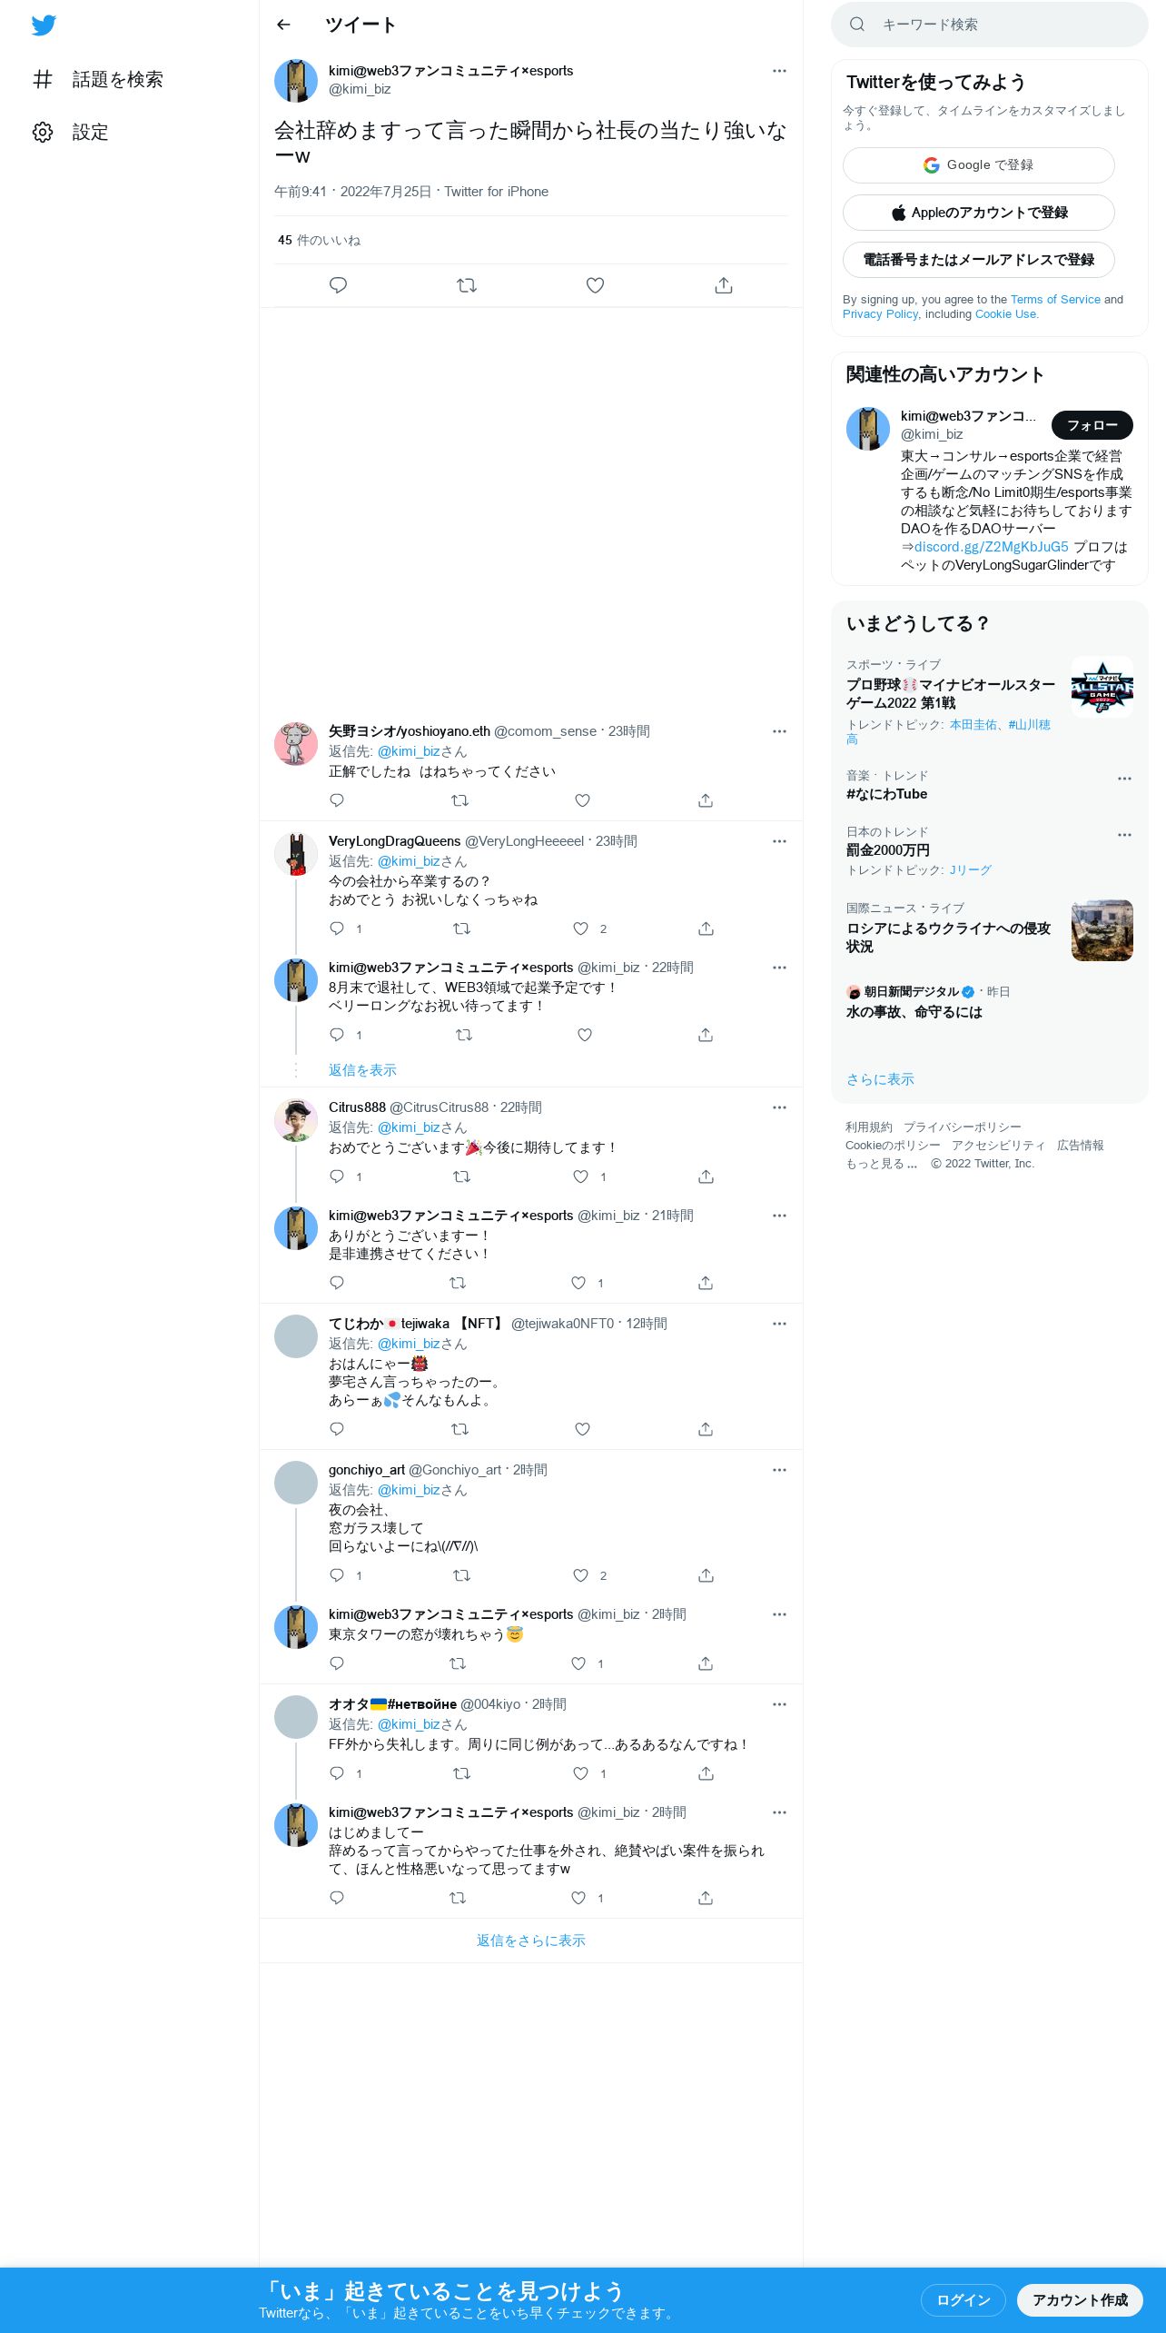Viewport: 1166px width, 2333px height.
Task: Open more options on the main tweet
Action: 779,71
